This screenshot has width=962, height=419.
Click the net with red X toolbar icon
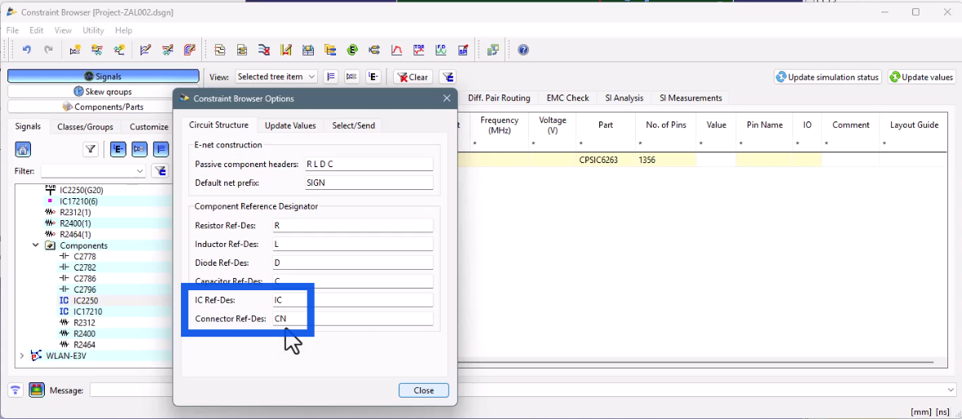click(x=264, y=50)
